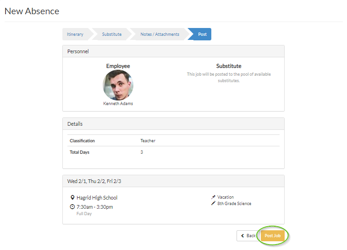Click the New Absence page title
This screenshot has width=347, height=250.
[32, 11]
